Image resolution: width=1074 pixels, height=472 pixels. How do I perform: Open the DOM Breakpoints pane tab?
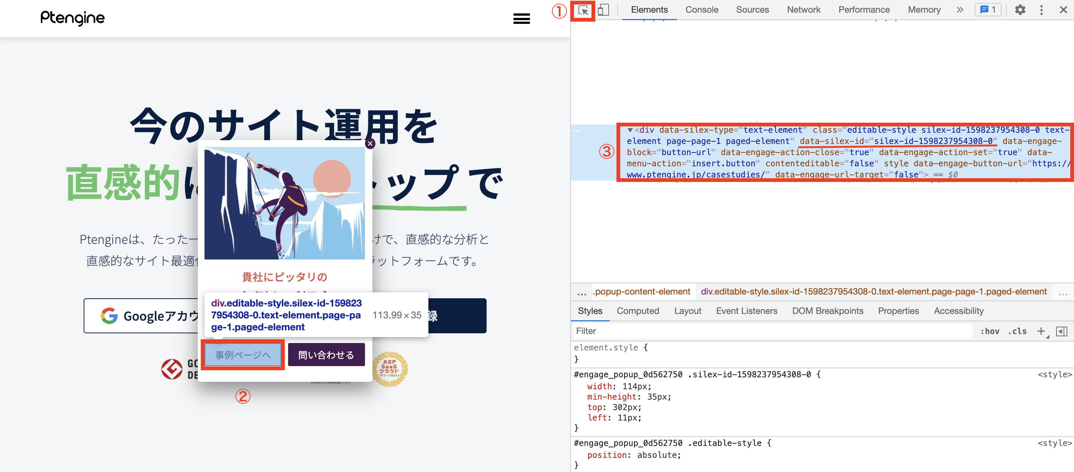pos(828,311)
